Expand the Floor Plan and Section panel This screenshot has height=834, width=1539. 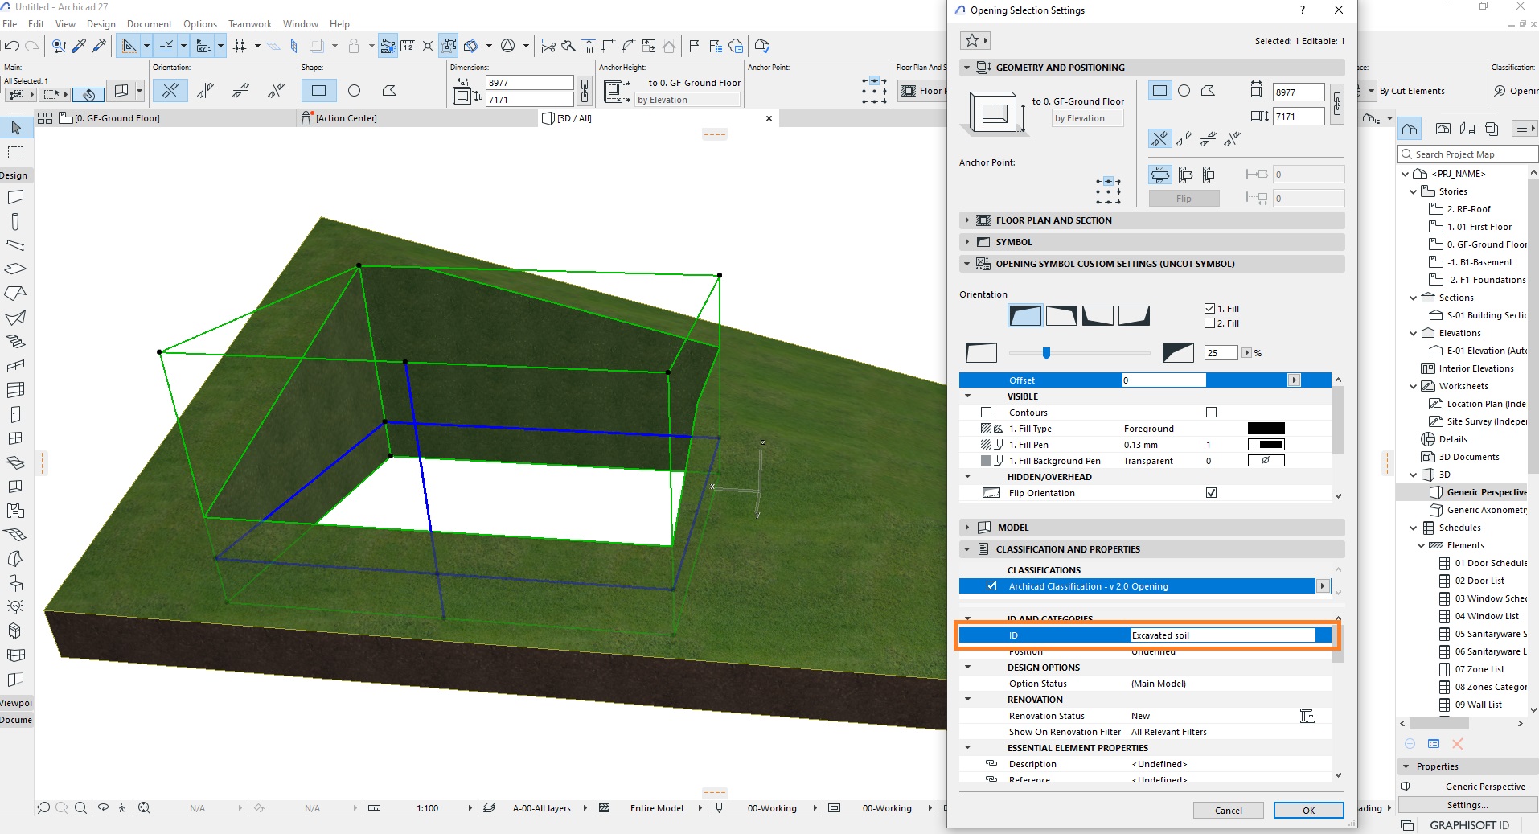[x=966, y=220]
